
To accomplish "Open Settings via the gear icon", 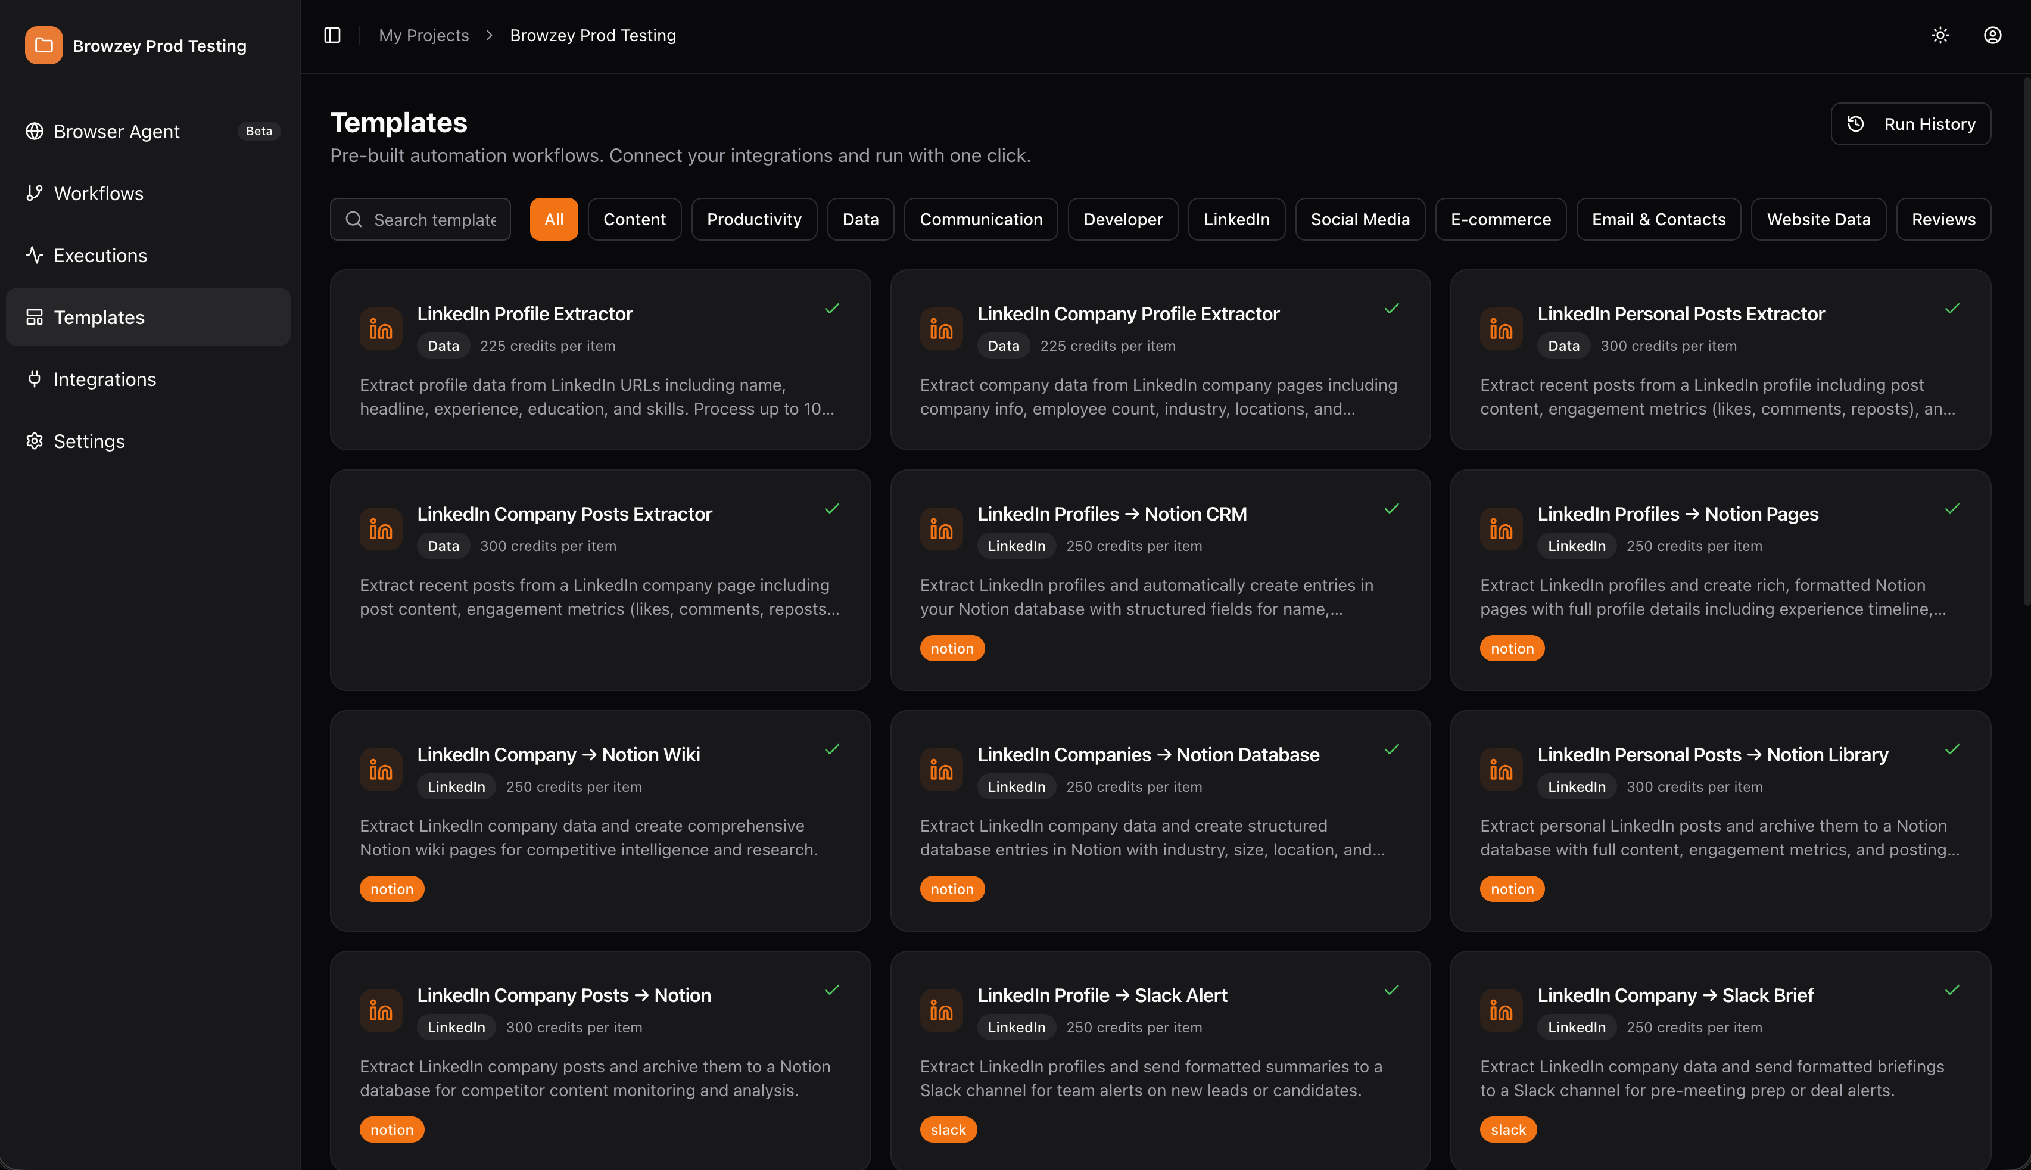I will [35, 441].
